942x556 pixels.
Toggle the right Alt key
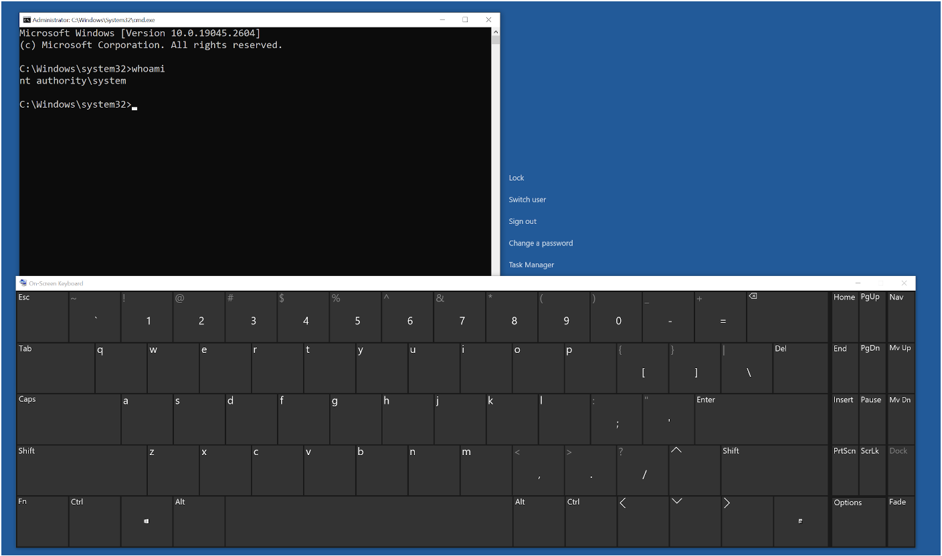(x=539, y=521)
